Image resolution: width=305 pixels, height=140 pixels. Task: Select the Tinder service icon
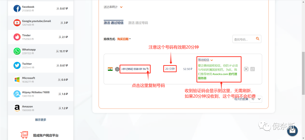pos(17,37)
